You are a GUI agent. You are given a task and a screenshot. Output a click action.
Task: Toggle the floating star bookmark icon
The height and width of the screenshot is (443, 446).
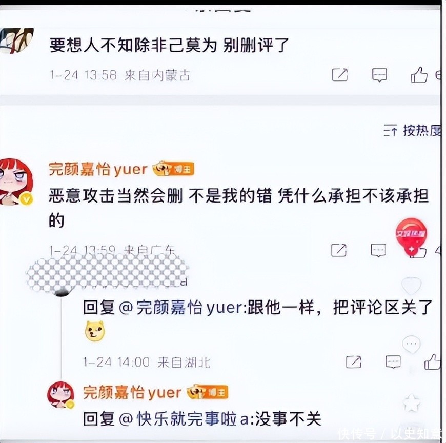click(x=412, y=402)
